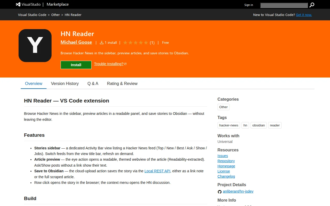Screen dimensions: 330x206
Task: Click the (1) review count
Action: click(152, 43)
